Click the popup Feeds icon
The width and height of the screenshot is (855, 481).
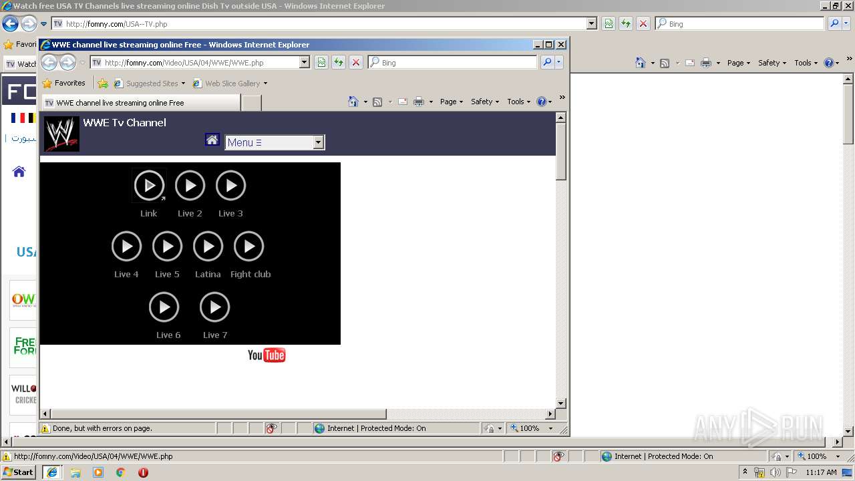377,102
